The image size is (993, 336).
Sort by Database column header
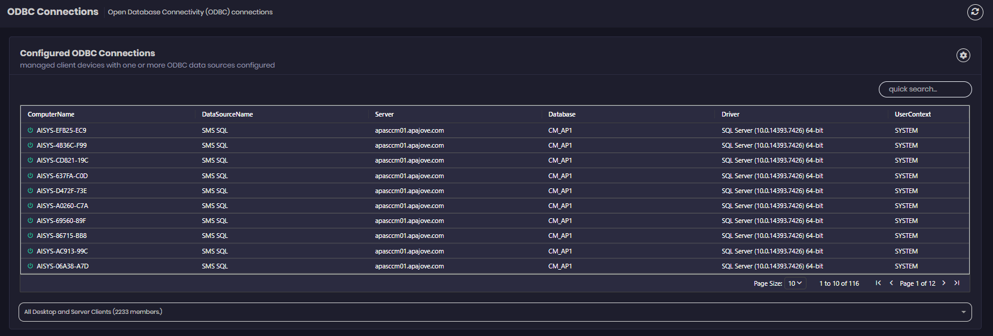tap(562, 114)
